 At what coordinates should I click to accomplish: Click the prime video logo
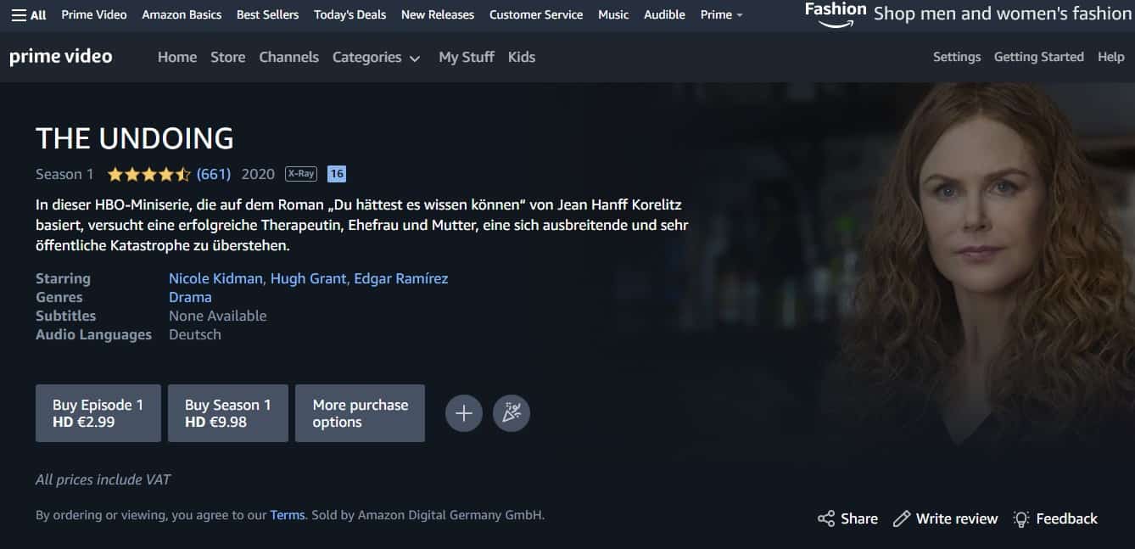[61, 57]
